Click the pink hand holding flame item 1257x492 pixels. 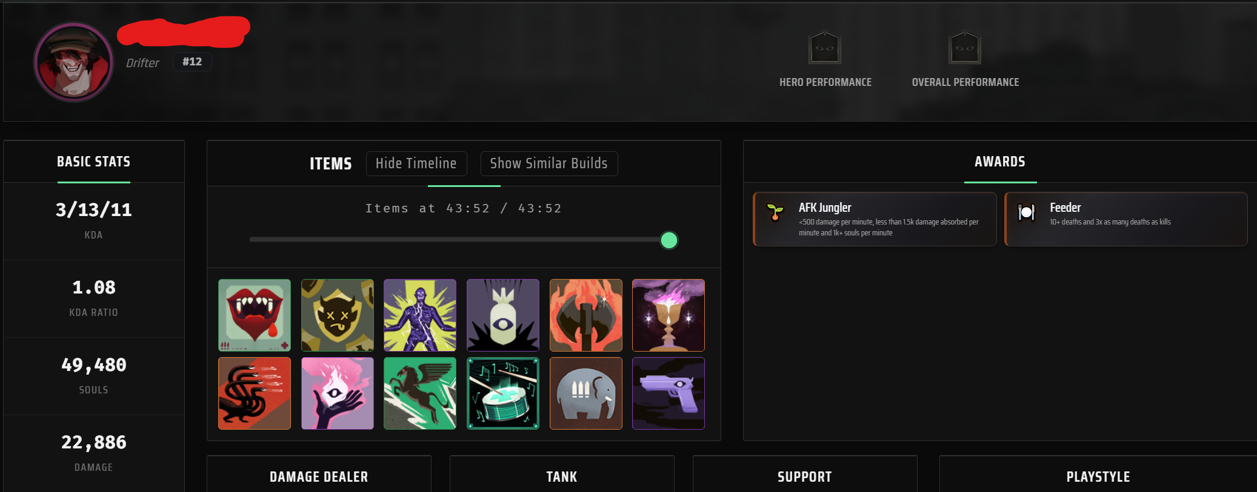coord(338,393)
